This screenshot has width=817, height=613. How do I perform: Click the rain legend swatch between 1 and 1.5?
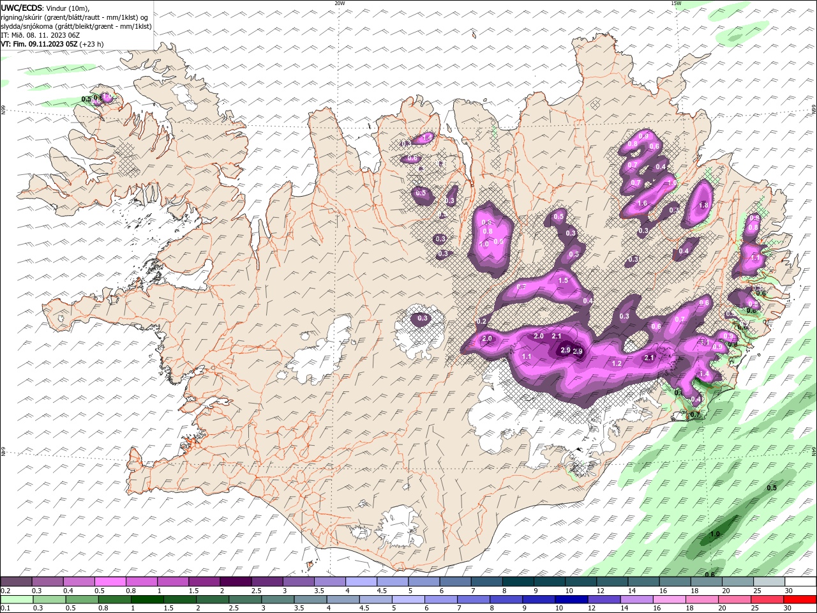[147, 600]
